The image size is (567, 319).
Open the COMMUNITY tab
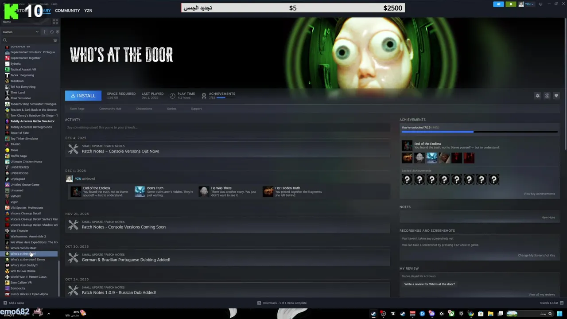click(67, 11)
